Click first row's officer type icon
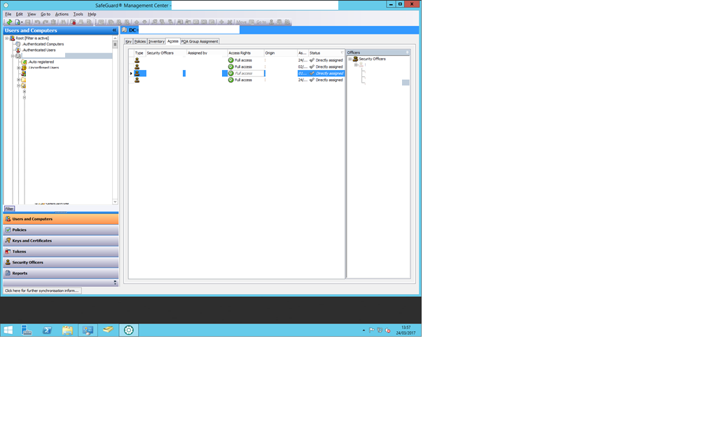Viewport: 706px width, 441px height. point(137,60)
